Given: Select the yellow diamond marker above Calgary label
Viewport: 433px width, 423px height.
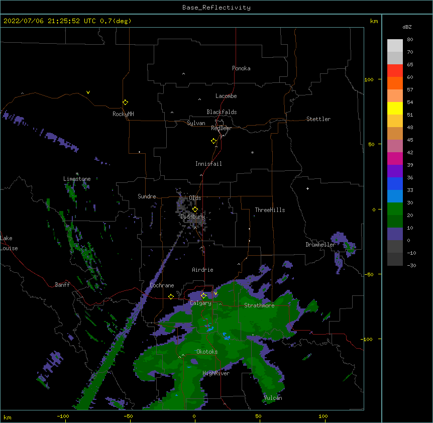Looking at the screenshot, I should click(x=203, y=296).
